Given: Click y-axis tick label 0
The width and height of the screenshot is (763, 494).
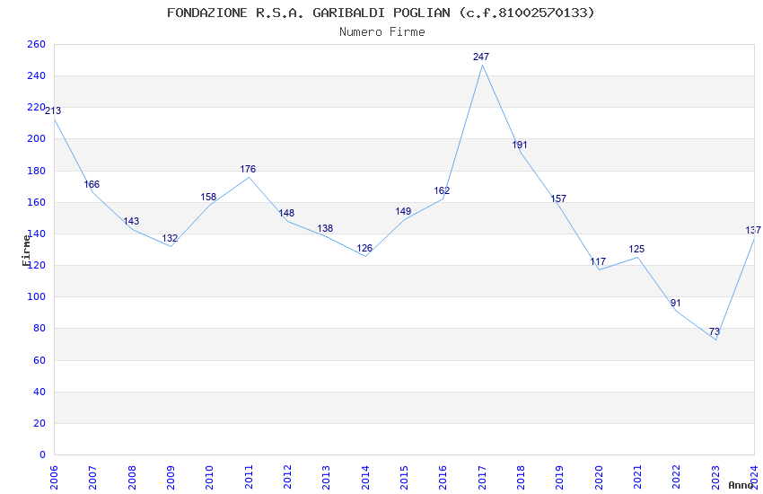Looking at the screenshot, I should [42, 455].
